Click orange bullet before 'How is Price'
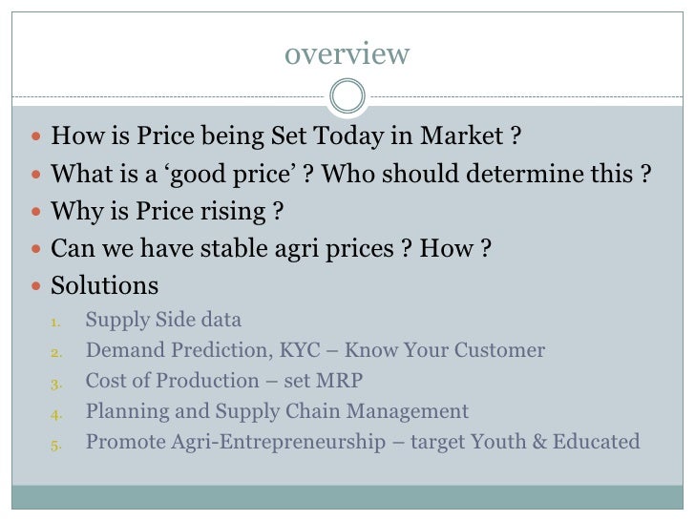The image size is (695, 521). click(x=36, y=136)
